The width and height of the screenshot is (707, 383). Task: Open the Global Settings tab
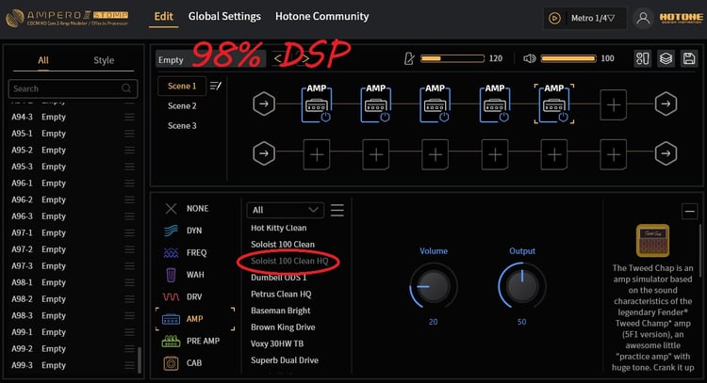pyautogui.click(x=224, y=17)
